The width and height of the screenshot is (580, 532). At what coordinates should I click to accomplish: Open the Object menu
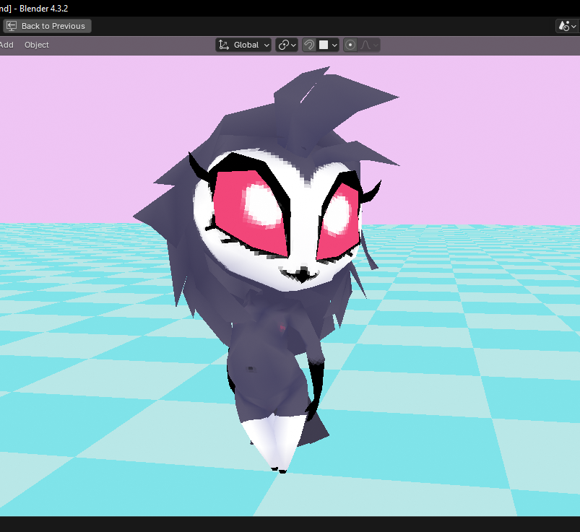point(37,45)
